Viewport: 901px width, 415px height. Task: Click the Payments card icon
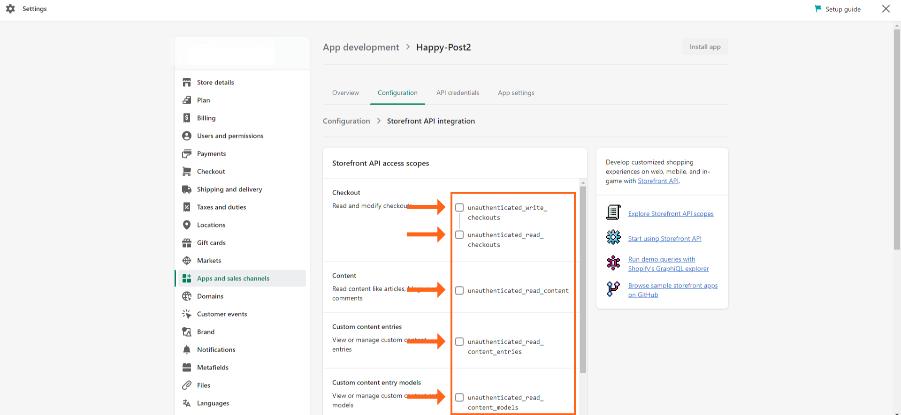187,154
